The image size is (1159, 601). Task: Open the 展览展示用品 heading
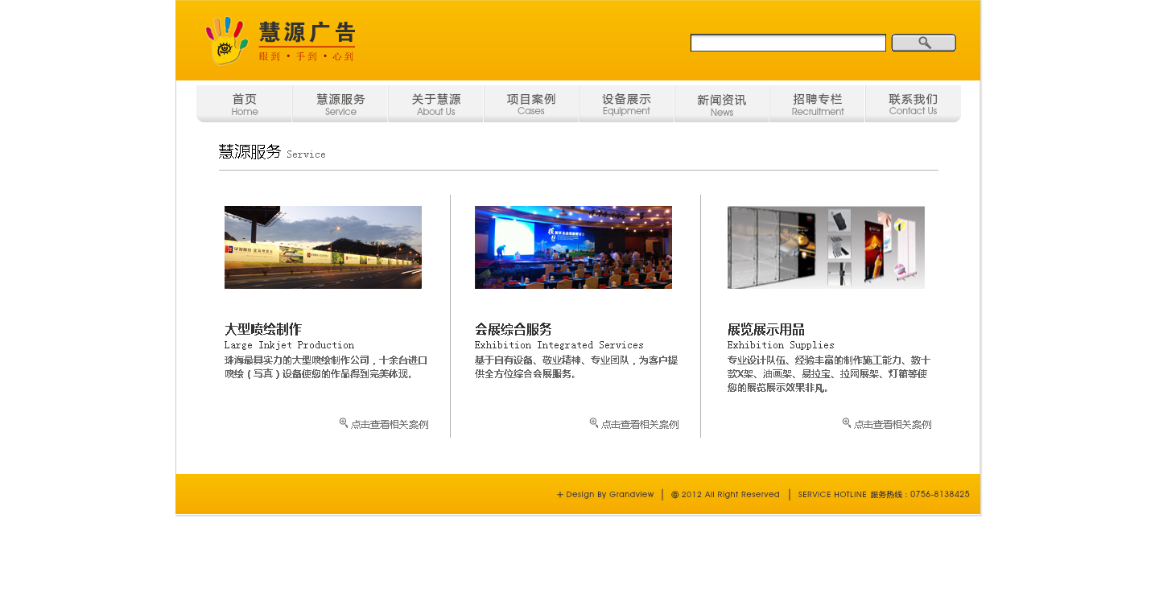[765, 329]
